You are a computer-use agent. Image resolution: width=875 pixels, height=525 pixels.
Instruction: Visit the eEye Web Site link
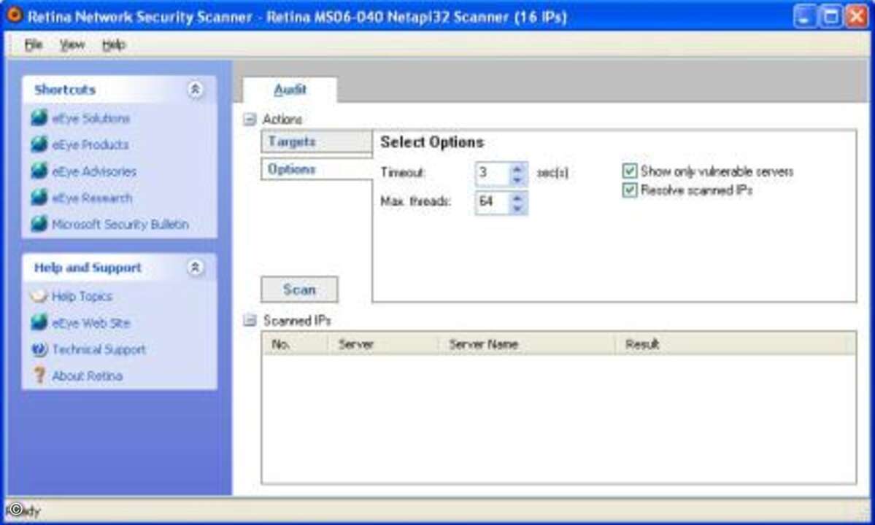(90, 323)
